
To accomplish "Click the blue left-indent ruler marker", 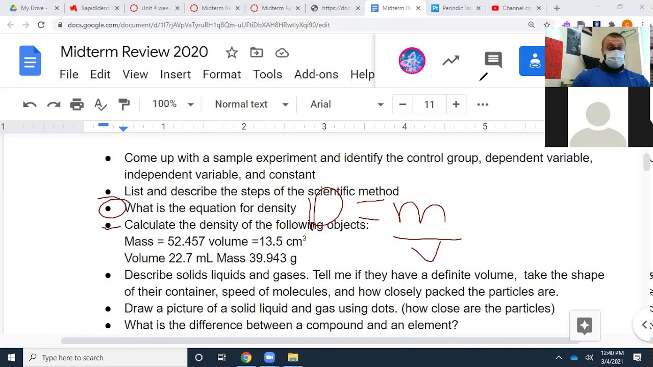I will pyautogui.click(x=123, y=129).
